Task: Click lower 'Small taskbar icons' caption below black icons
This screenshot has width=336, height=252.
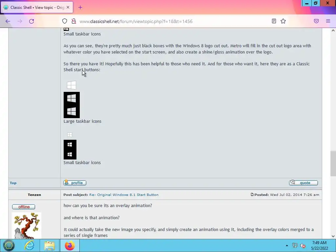Action: [x=82, y=163]
